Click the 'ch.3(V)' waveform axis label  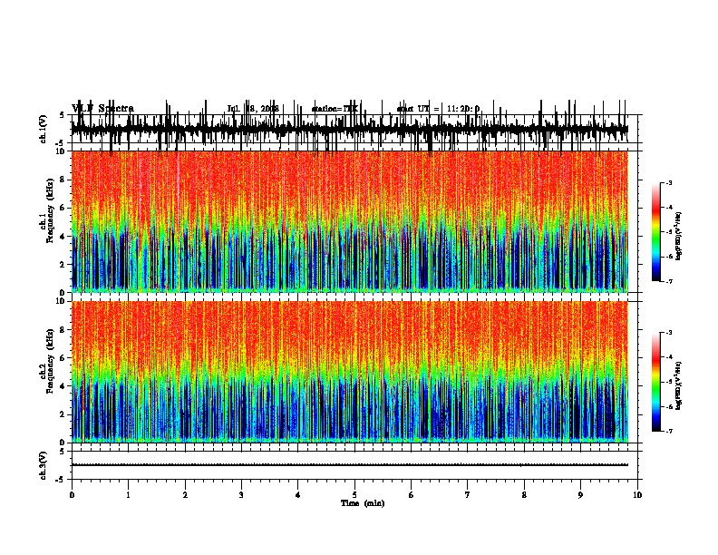[44, 465]
